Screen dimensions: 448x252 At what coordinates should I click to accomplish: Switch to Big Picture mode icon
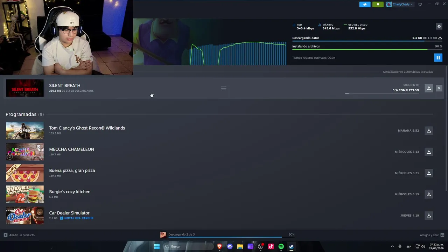coord(420,4)
